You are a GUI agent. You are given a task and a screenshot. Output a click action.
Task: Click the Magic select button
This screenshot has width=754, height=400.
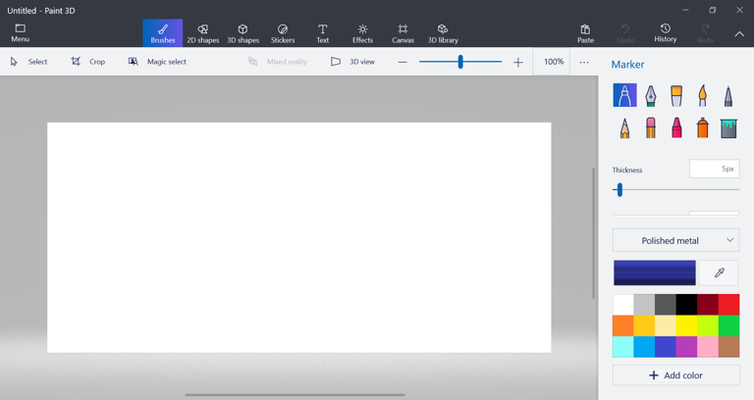(157, 62)
